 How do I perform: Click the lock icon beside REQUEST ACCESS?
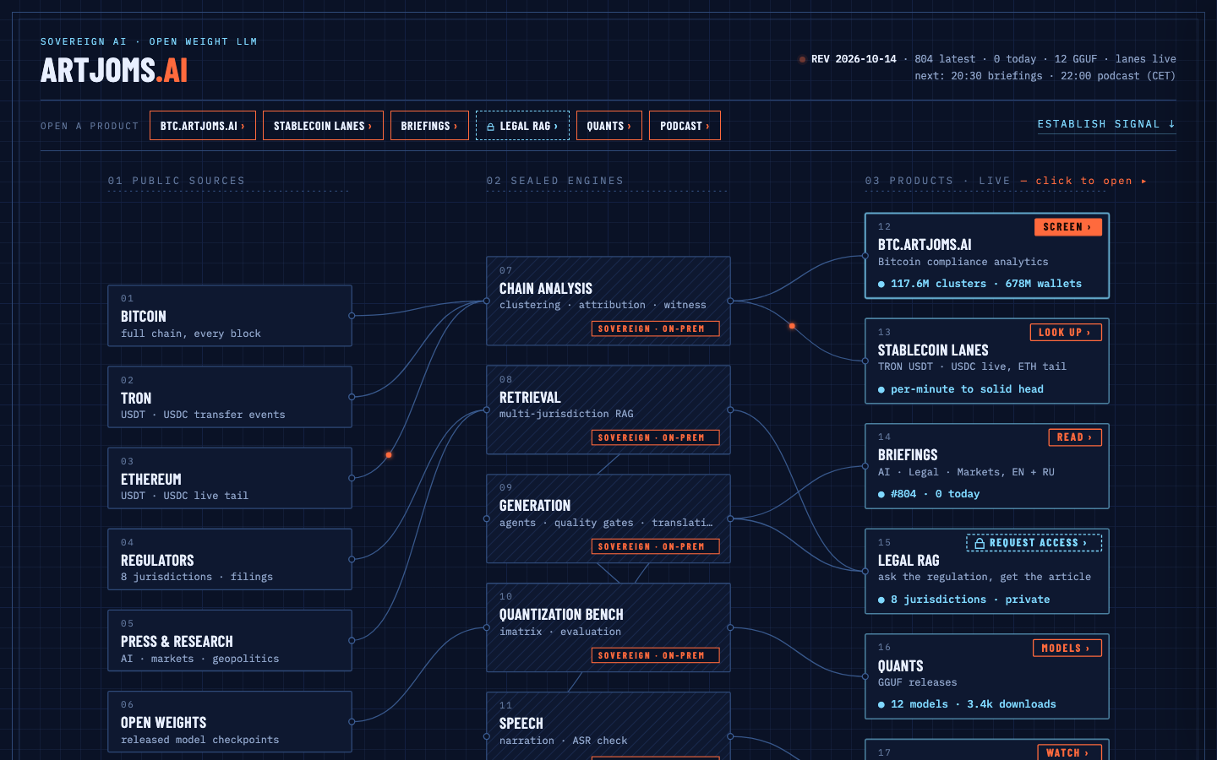tap(980, 543)
